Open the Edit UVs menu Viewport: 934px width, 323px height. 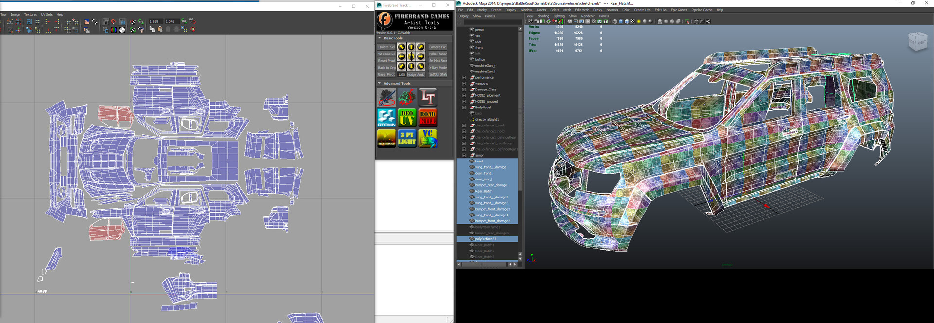(660, 10)
